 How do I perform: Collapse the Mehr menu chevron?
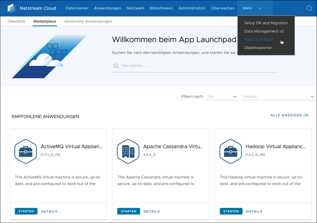[260, 8]
